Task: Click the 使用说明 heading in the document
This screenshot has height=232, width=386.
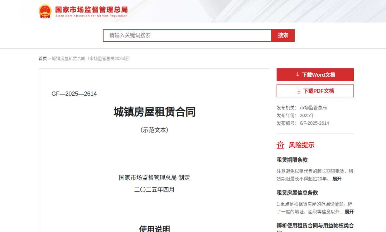Action: pyautogui.click(x=154, y=229)
